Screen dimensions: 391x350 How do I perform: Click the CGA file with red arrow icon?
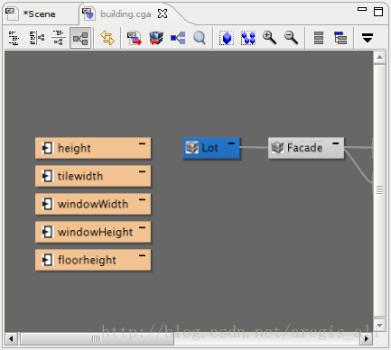coord(135,38)
